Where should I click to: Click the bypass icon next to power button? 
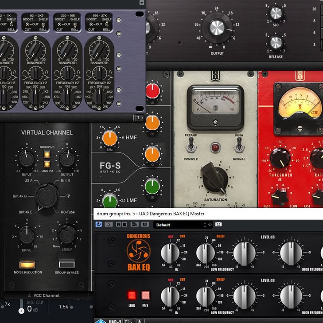(108, 225)
